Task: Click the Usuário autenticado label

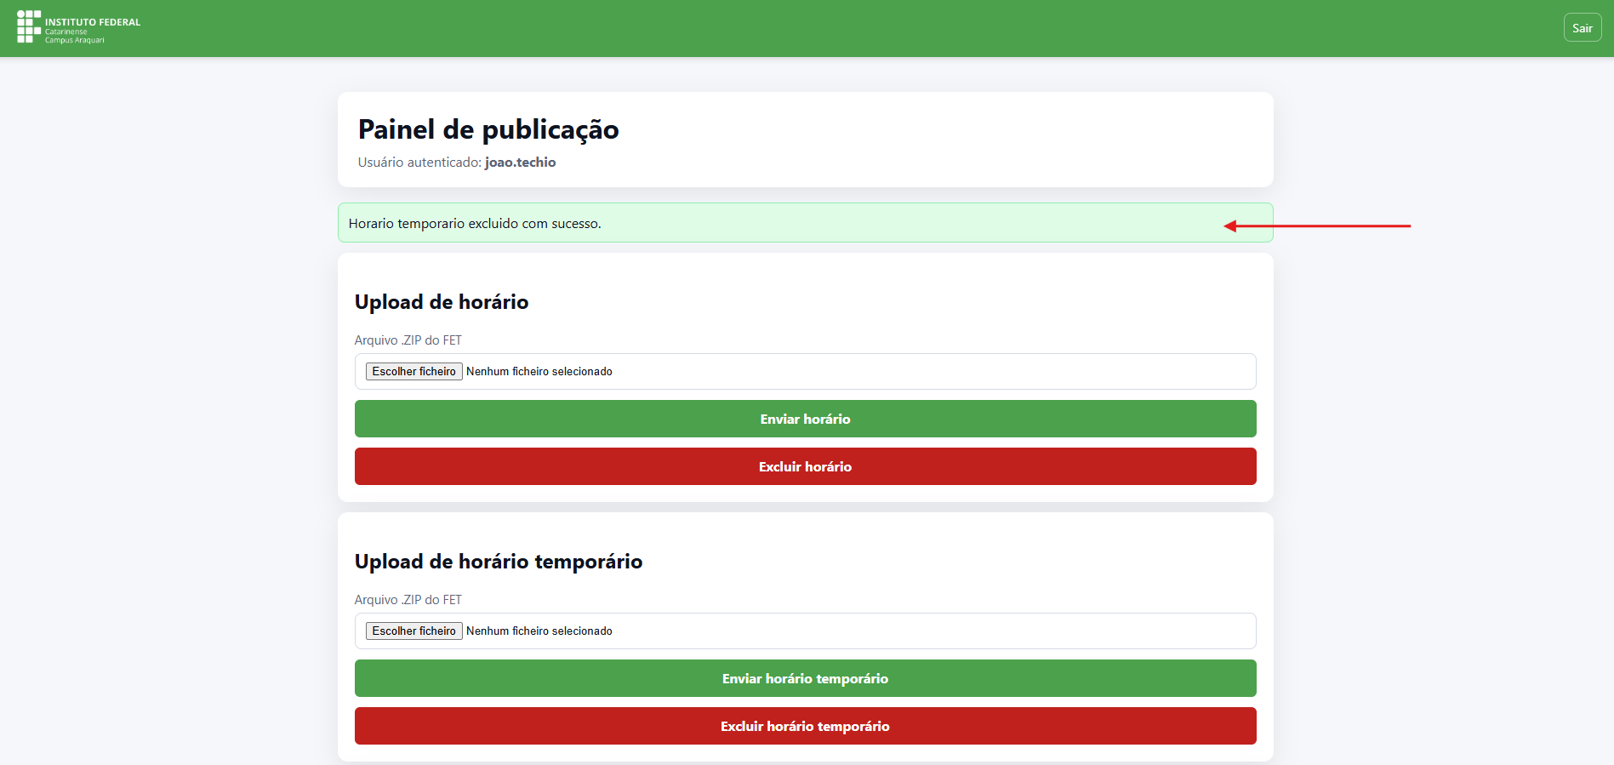Action: tap(419, 163)
